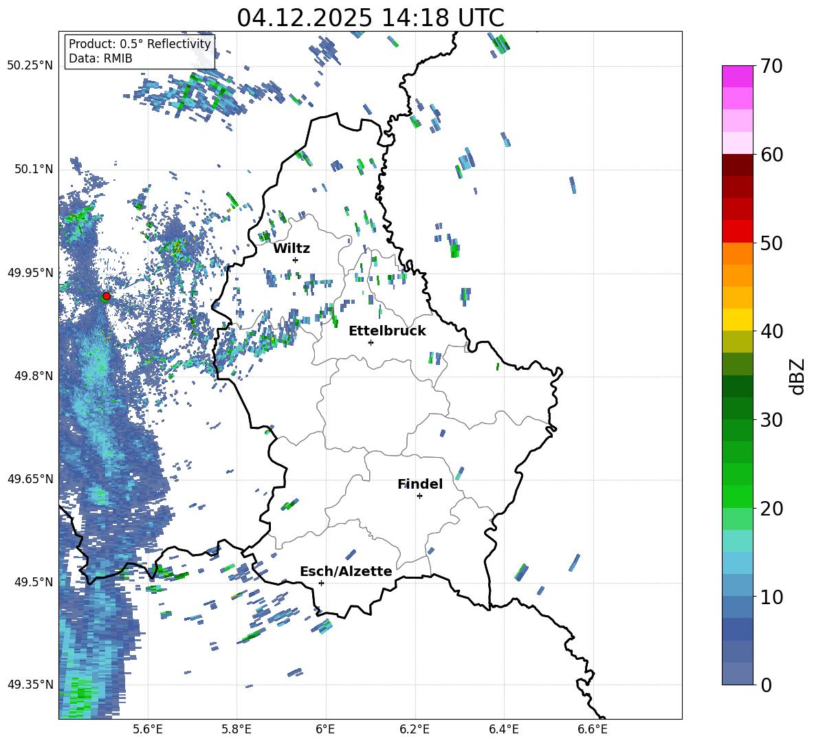Click the 49.95°N latitude label
The image size is (814, 743).
pyautogui.click(x=30, y=272)
